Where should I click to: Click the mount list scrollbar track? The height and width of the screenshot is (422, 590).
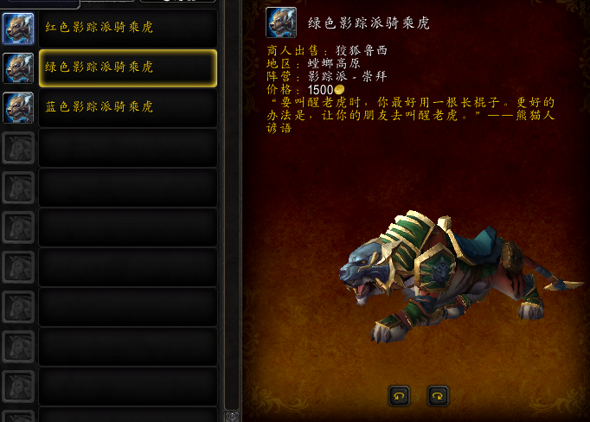point(232,205)
